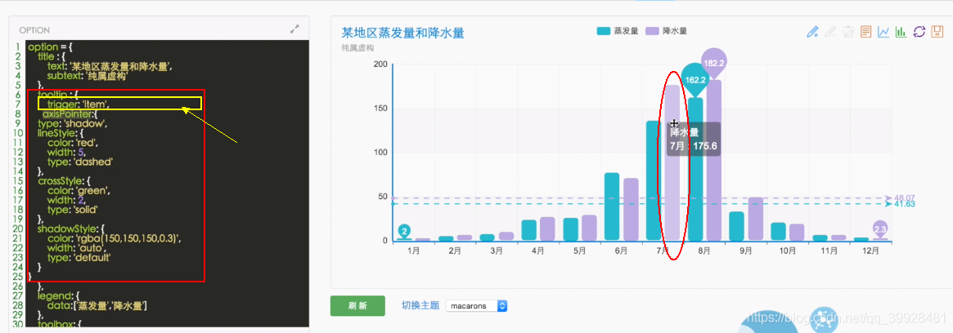Click the restore refresh arrows icon
953x333 pixels.
coord(919,32)
